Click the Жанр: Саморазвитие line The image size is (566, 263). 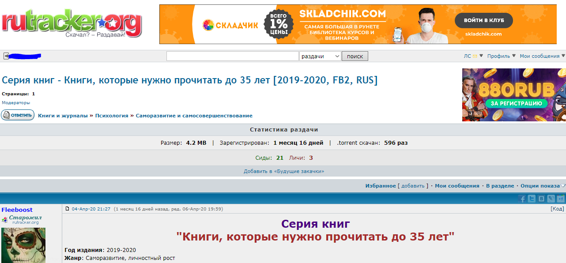(x=120, y=258)
